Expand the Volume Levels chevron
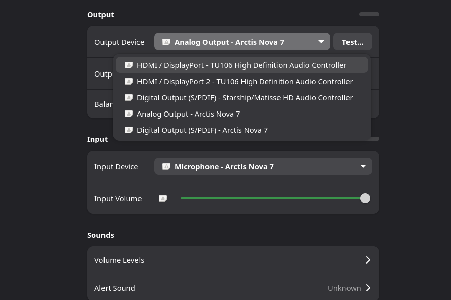Viewport: 451px width, 300px height. pos(368,260)
